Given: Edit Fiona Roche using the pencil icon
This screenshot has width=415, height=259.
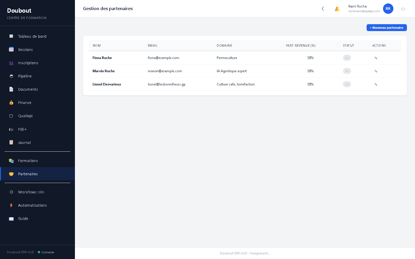Looking at the screenshot, I should pyautogui.click(x=376, y=58).
